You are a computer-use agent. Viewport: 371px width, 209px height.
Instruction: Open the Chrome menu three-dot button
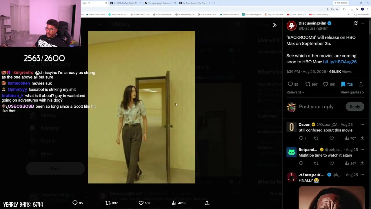(367, 9)
